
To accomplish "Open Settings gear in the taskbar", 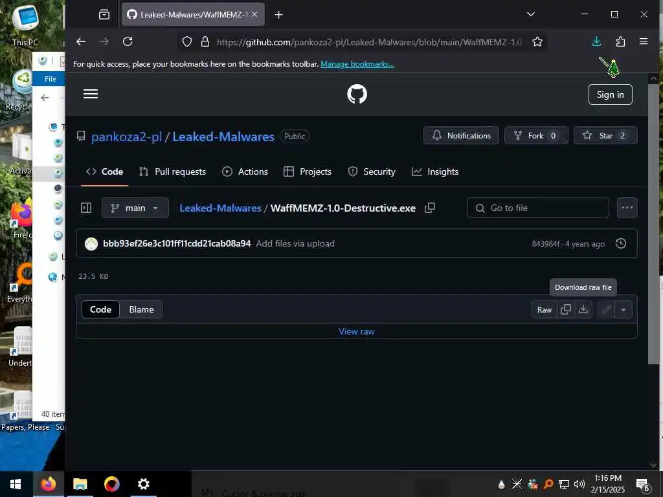I will click(144, 484).
